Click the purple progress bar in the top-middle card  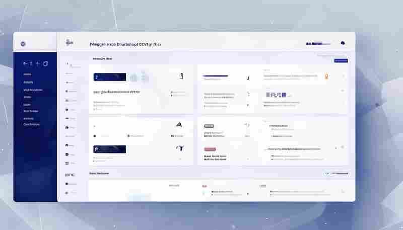point(216,76)
